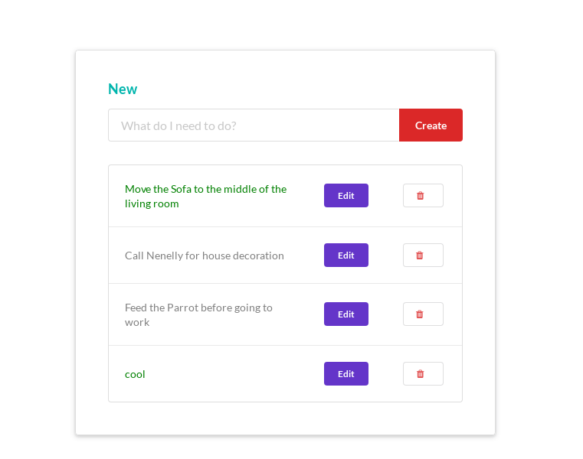Edit the 'Move the Sofa' todo

346,196
